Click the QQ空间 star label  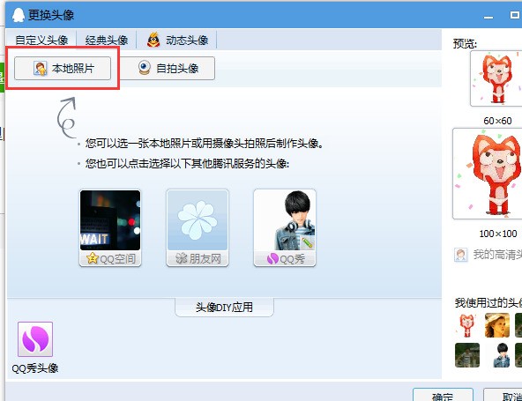pos(110,258)
